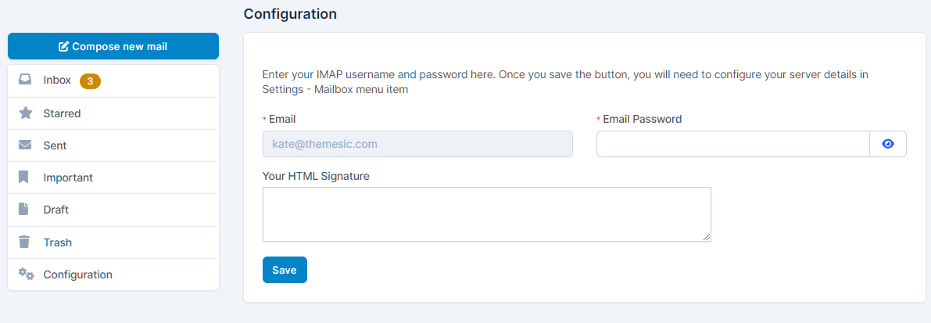The image size is (931, 323).
Task: Click the Important bookmark icon
Action: click(x=25, y=178)
